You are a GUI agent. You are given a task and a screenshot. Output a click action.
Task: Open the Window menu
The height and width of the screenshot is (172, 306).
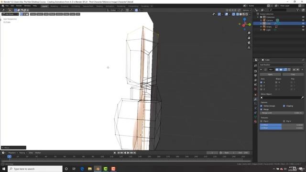[x=27, y=6]
